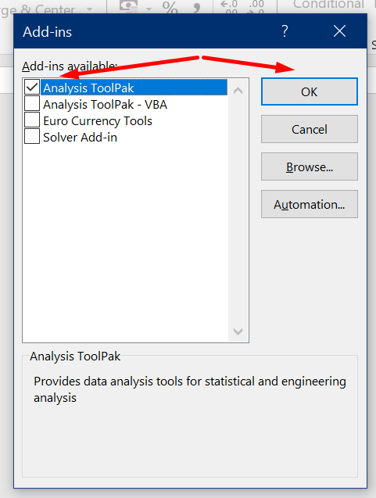Click the Cancel button

coord(310,129)
